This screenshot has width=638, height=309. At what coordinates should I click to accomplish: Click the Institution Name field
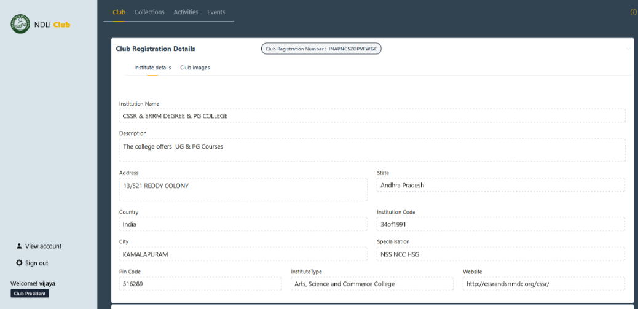372,115
